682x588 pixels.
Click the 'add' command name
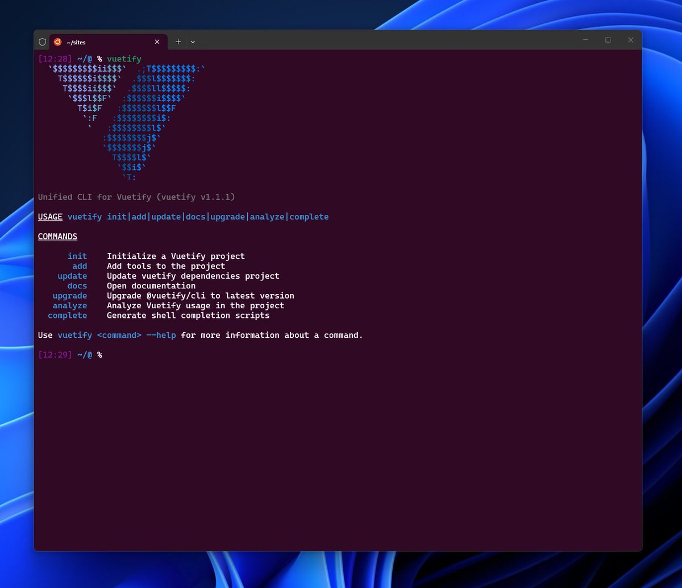coord(80,266)
